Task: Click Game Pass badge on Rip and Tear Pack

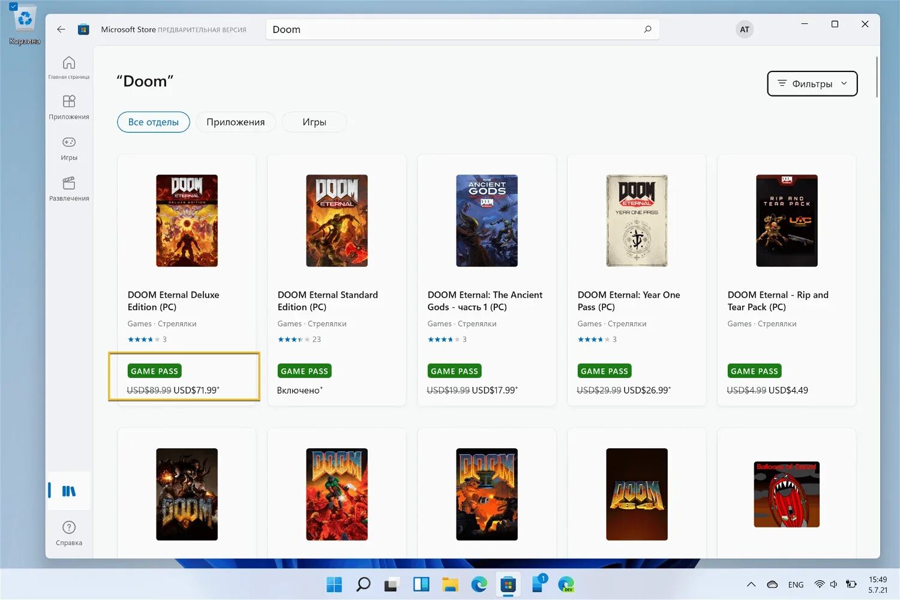Action: point(754,371)
